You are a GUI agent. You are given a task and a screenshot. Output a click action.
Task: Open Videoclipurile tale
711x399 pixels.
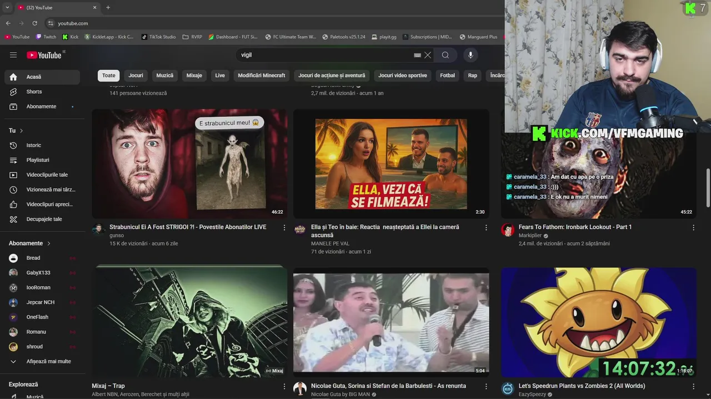pyautogui.click(x=42, y=175)
